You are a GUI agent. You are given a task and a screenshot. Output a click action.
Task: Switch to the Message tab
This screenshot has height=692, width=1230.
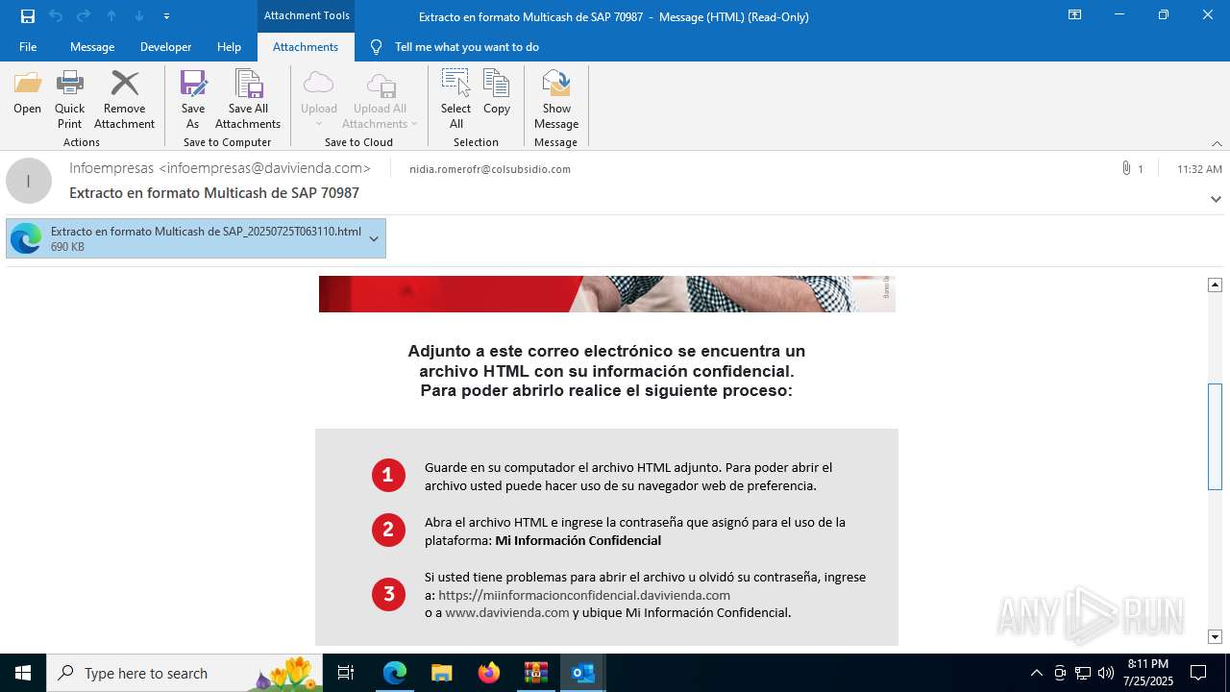click(92, 46)
